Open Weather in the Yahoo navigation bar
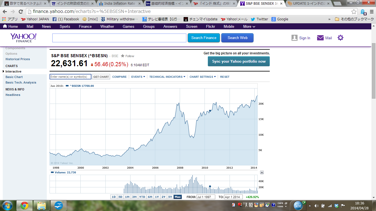Viewport: 376px width, 211px height. [107, 27]
